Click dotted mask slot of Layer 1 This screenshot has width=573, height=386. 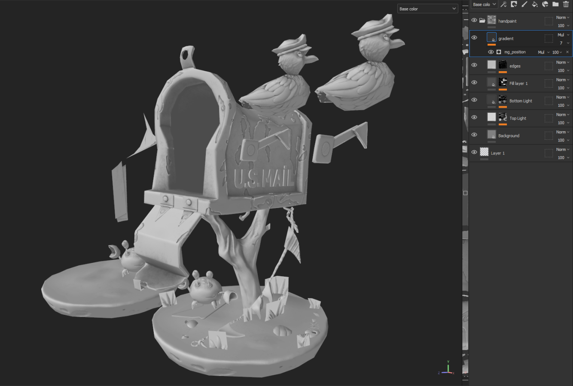click(x=549, y=153)
